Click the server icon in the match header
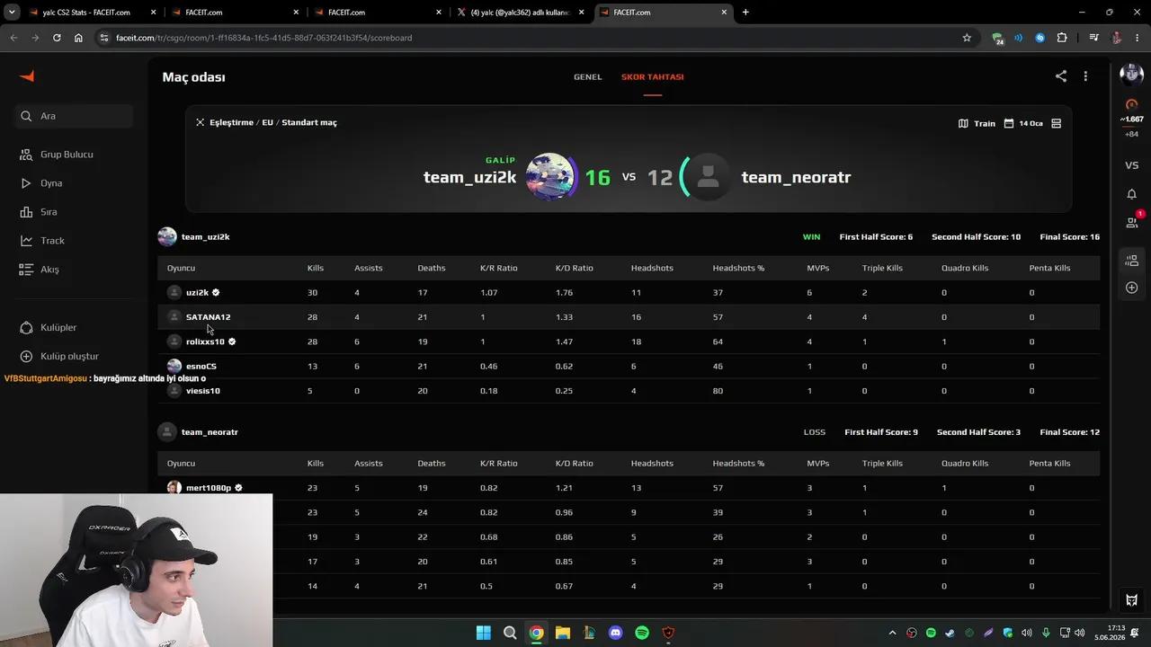This screenshot has height=647, width=1151. point(1057,123)
